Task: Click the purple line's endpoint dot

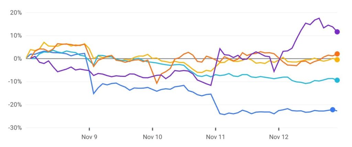Action: 337,32
